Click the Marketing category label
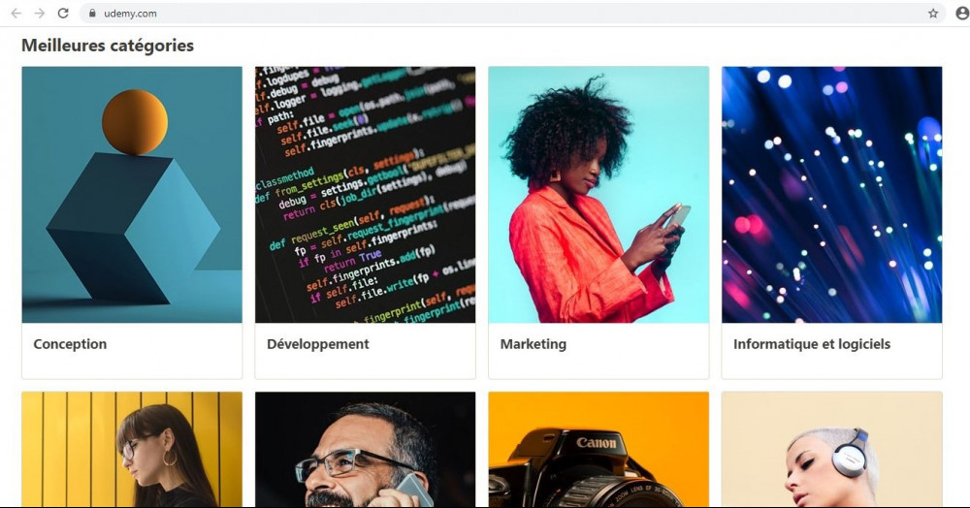This screenshot has height=508, width=970. pos(533,344)
